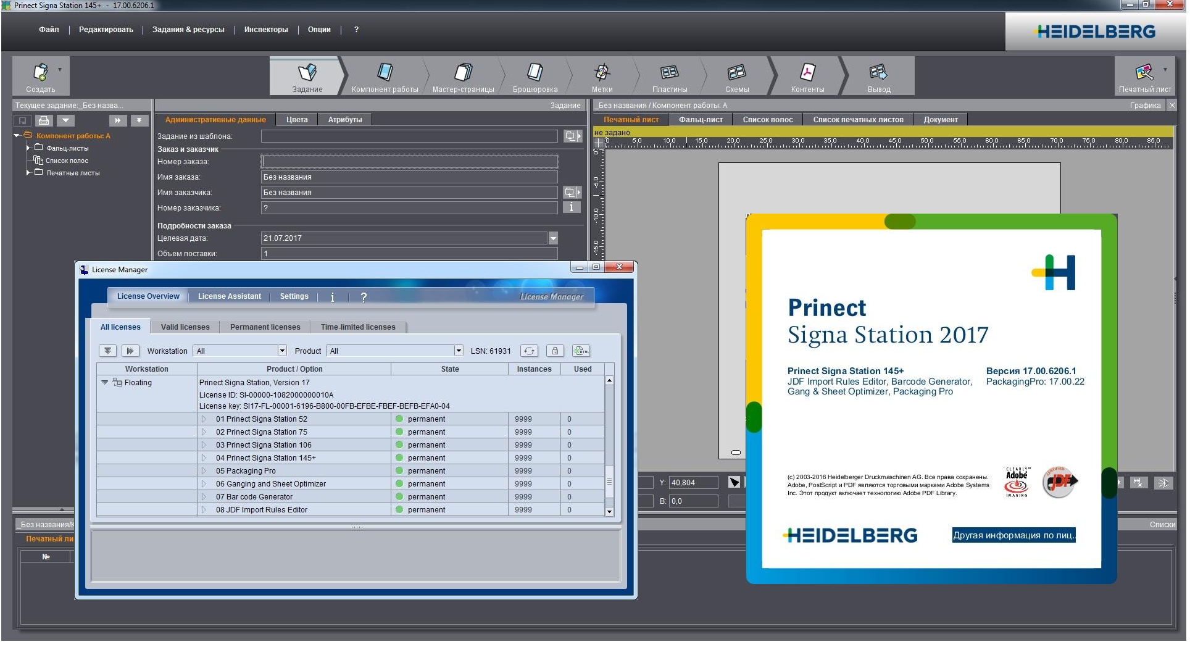Expand the 05 Packaging Pro license row
The image size is (1190, 647).
point(204,472)
